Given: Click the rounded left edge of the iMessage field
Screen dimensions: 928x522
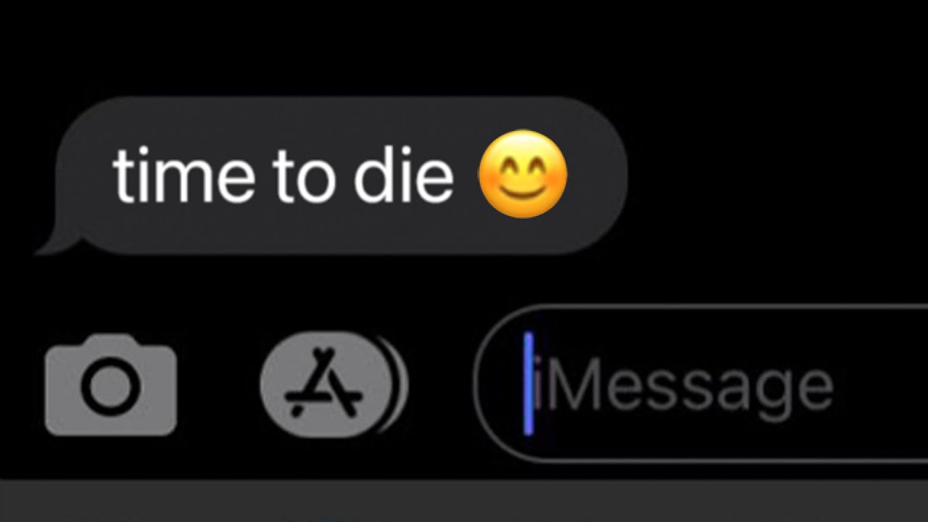Looking at the screenshot, I should (x=487, y=384).
